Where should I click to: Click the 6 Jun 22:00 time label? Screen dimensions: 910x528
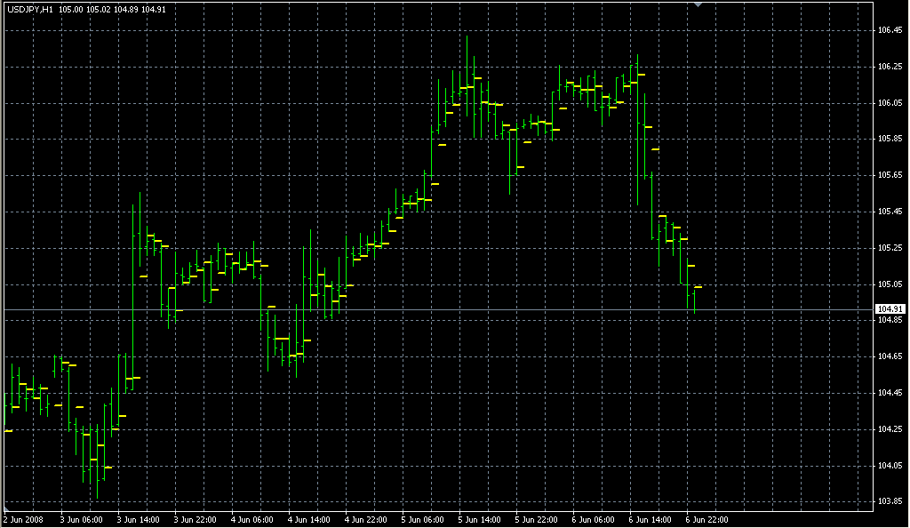coord(706,520)
